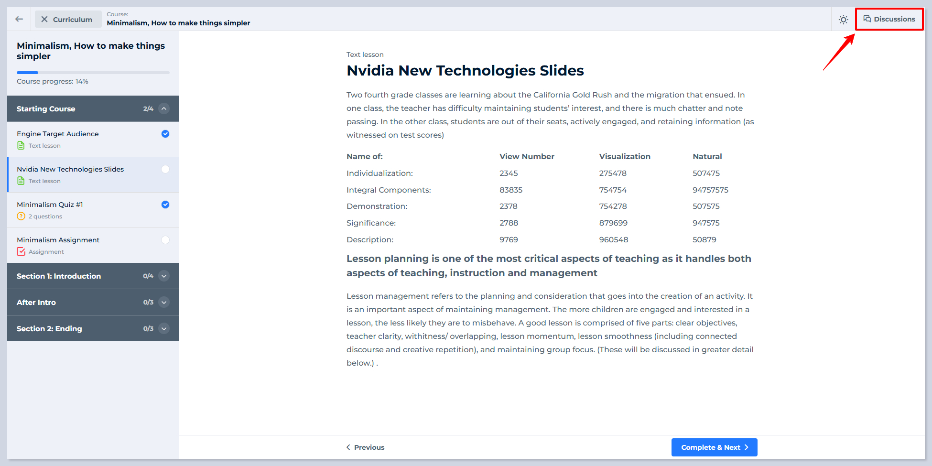The width and height of the screenshot is (932, 466).
Task: Go to Previous lesson
Action: [365, 447]
